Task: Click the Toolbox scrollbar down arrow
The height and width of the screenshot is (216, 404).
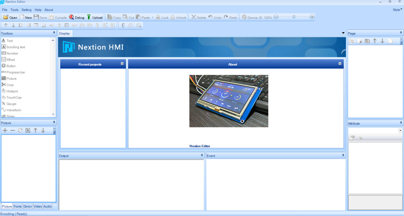Action: [x=53, y=114]
